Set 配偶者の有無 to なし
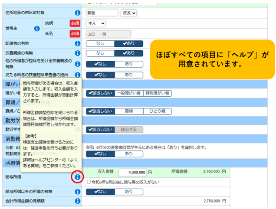Screen dimensions: 276x209 click(100, 44)
